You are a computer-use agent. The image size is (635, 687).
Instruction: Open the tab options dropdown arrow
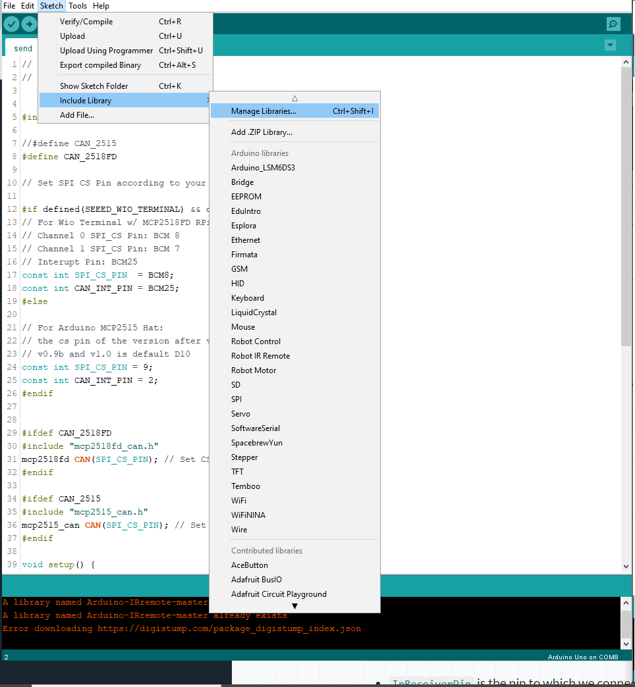[610, 45]
